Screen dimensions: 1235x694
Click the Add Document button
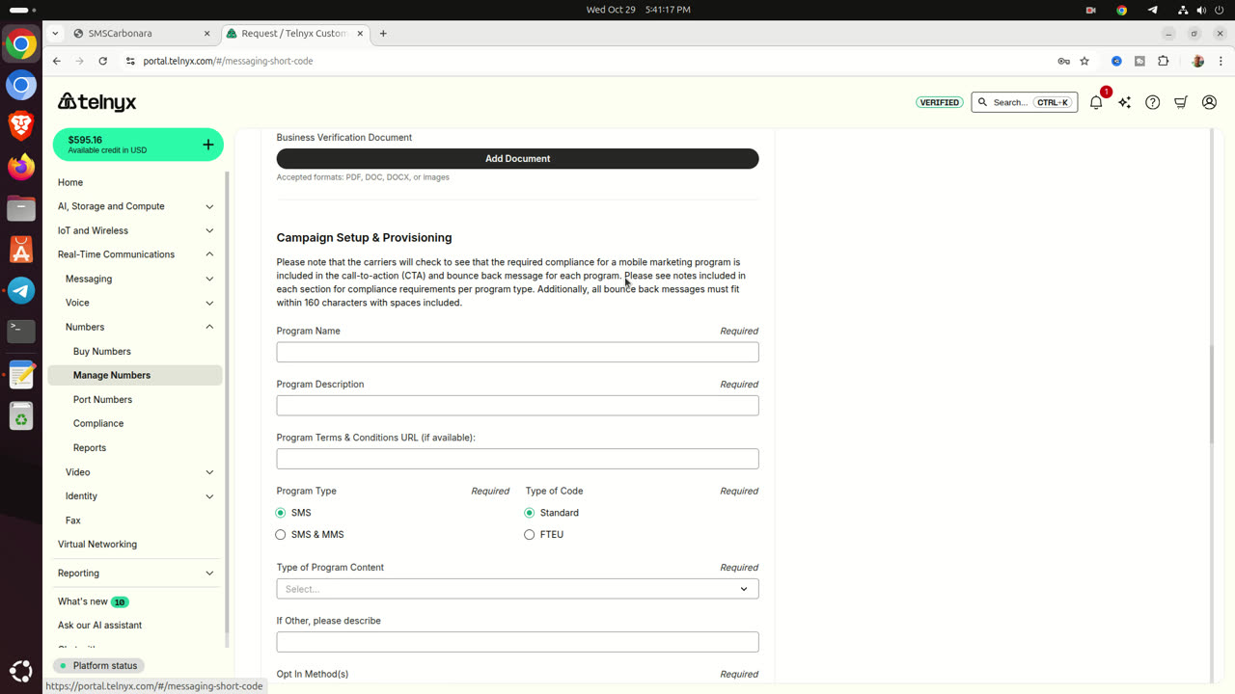click(517, 158)
